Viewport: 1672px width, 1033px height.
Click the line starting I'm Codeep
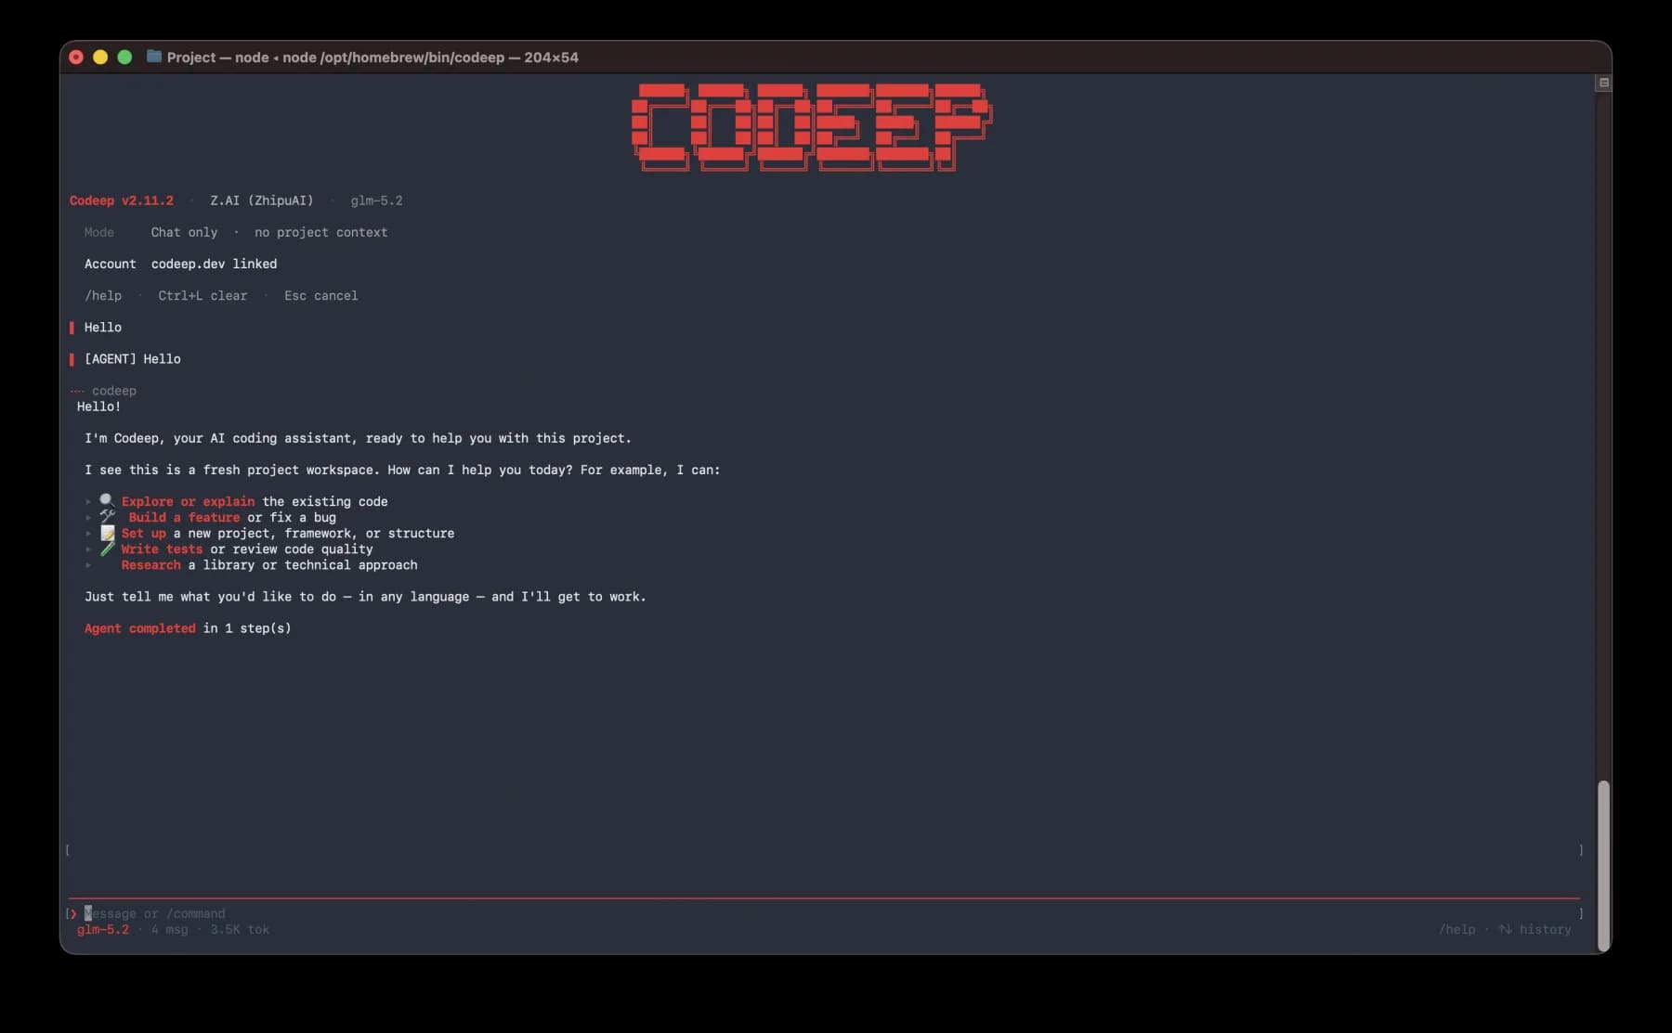(x=358, y=438)
